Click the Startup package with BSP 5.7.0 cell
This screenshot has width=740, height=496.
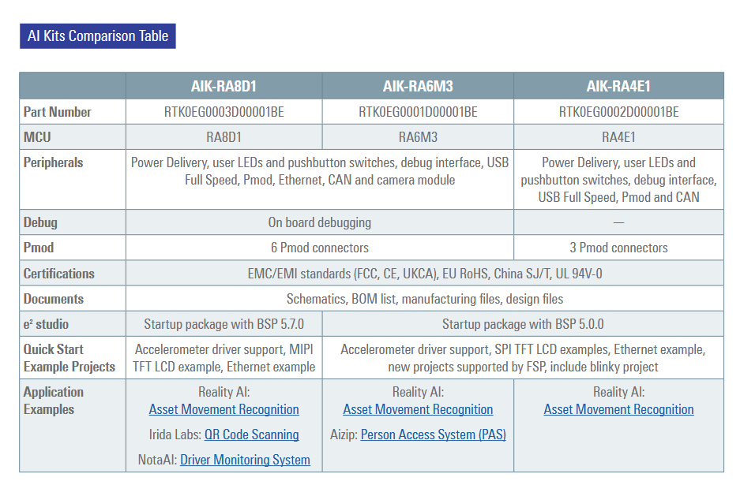pyautogui.click(x=224, y=324)
